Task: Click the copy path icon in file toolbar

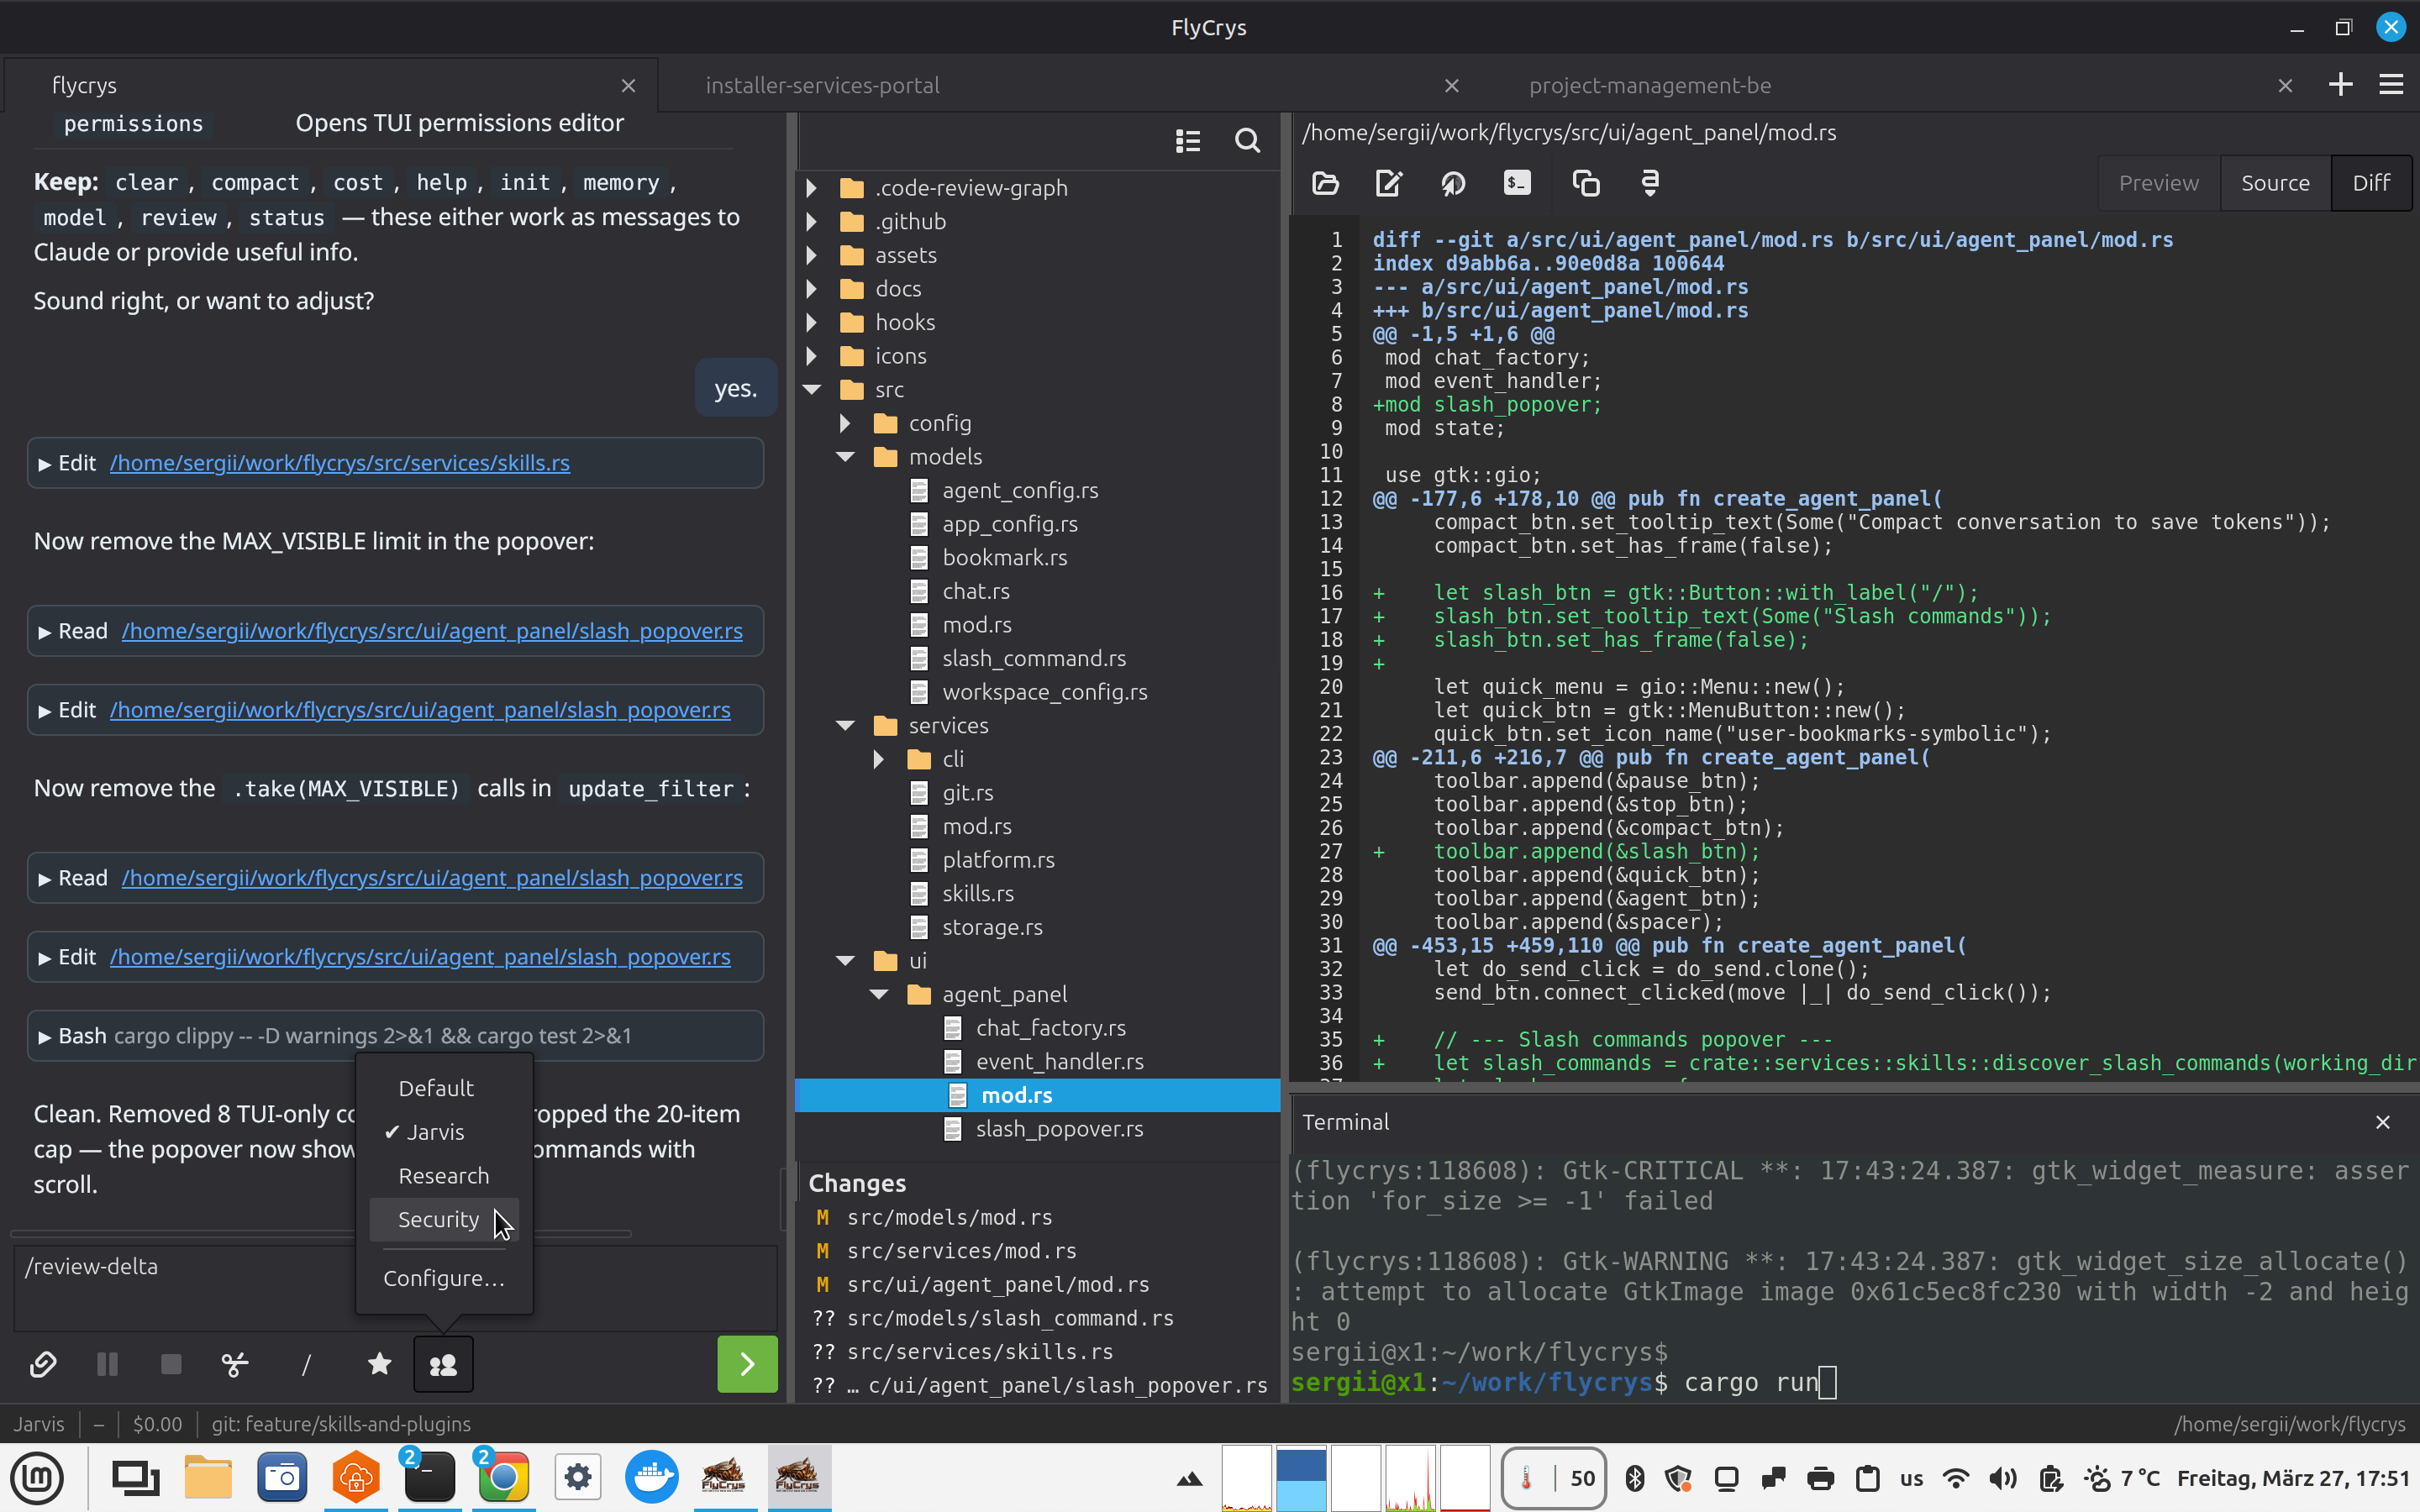Action: pyautogui.click(x=1585, y=183)
